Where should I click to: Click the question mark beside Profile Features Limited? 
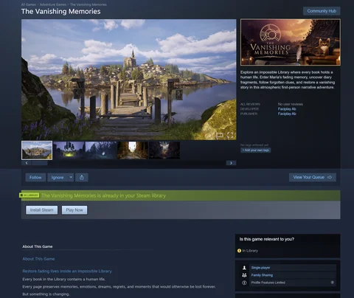[333, 283]
